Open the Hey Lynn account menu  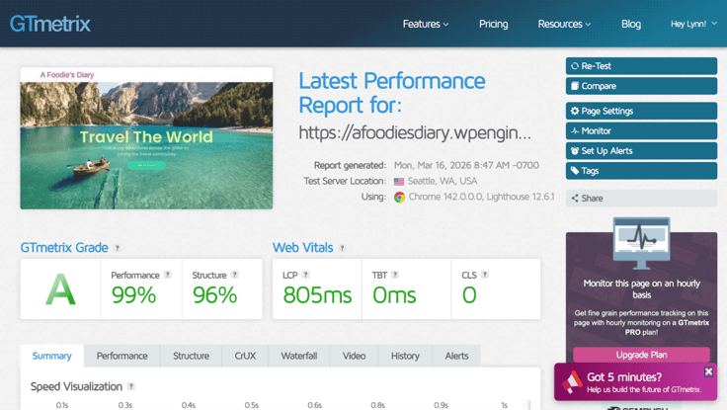[693, 24]
